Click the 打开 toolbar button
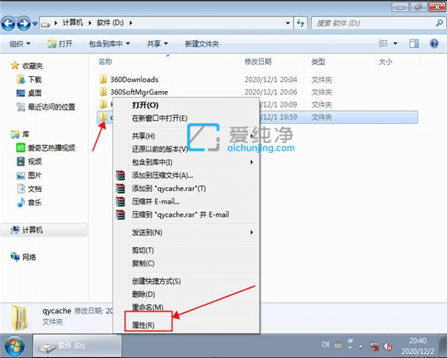This screenshot has width=447, height=358. [x=60, y=44]
